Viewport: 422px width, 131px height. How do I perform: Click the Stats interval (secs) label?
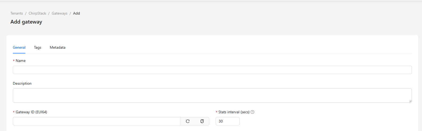(x=234, y=112)
